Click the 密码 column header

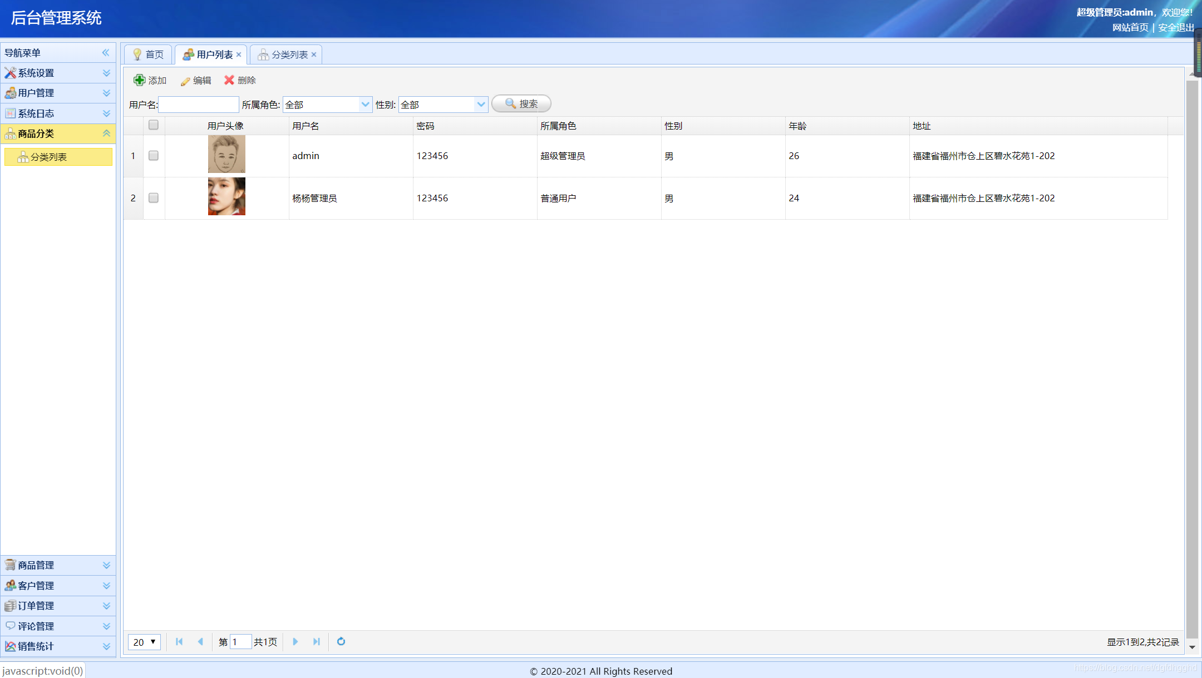475,126
